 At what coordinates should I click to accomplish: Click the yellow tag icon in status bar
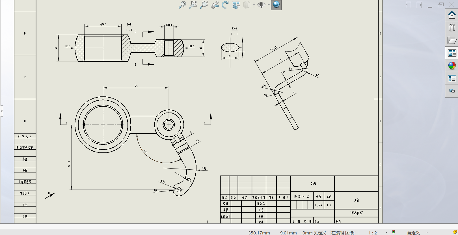click(x=455, y=232)
